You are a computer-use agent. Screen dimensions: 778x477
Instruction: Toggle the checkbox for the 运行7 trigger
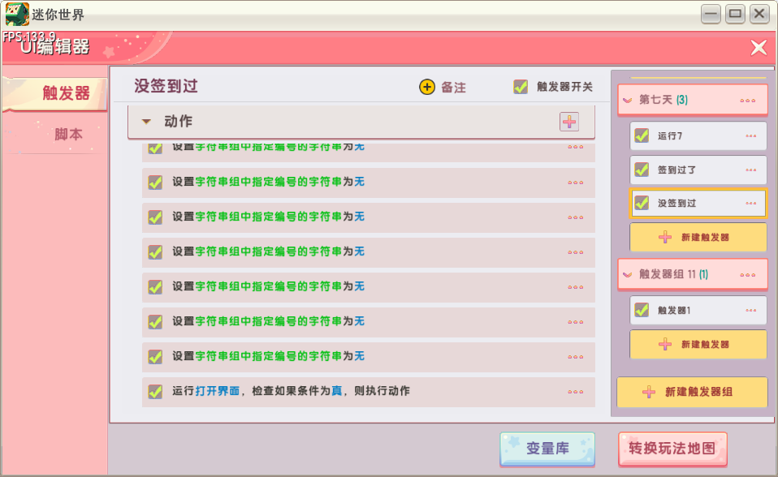tap(642, 135)
